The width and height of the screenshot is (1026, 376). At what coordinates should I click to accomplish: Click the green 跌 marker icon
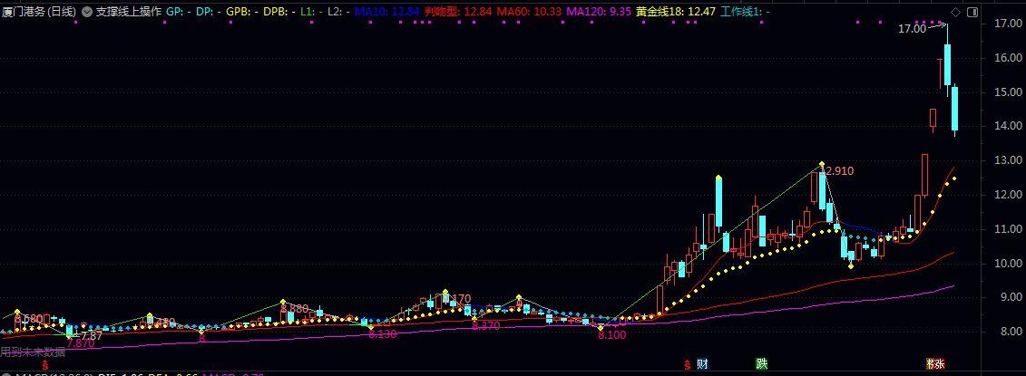pos(761,363)
